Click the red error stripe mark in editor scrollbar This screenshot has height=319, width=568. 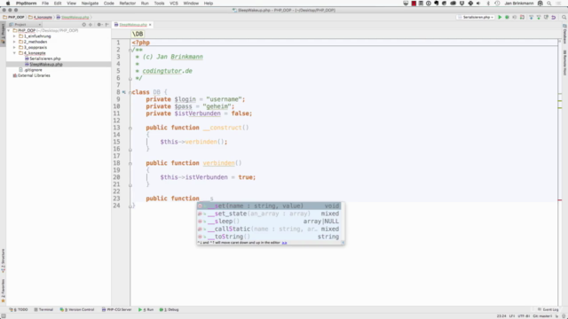point(560,200)
